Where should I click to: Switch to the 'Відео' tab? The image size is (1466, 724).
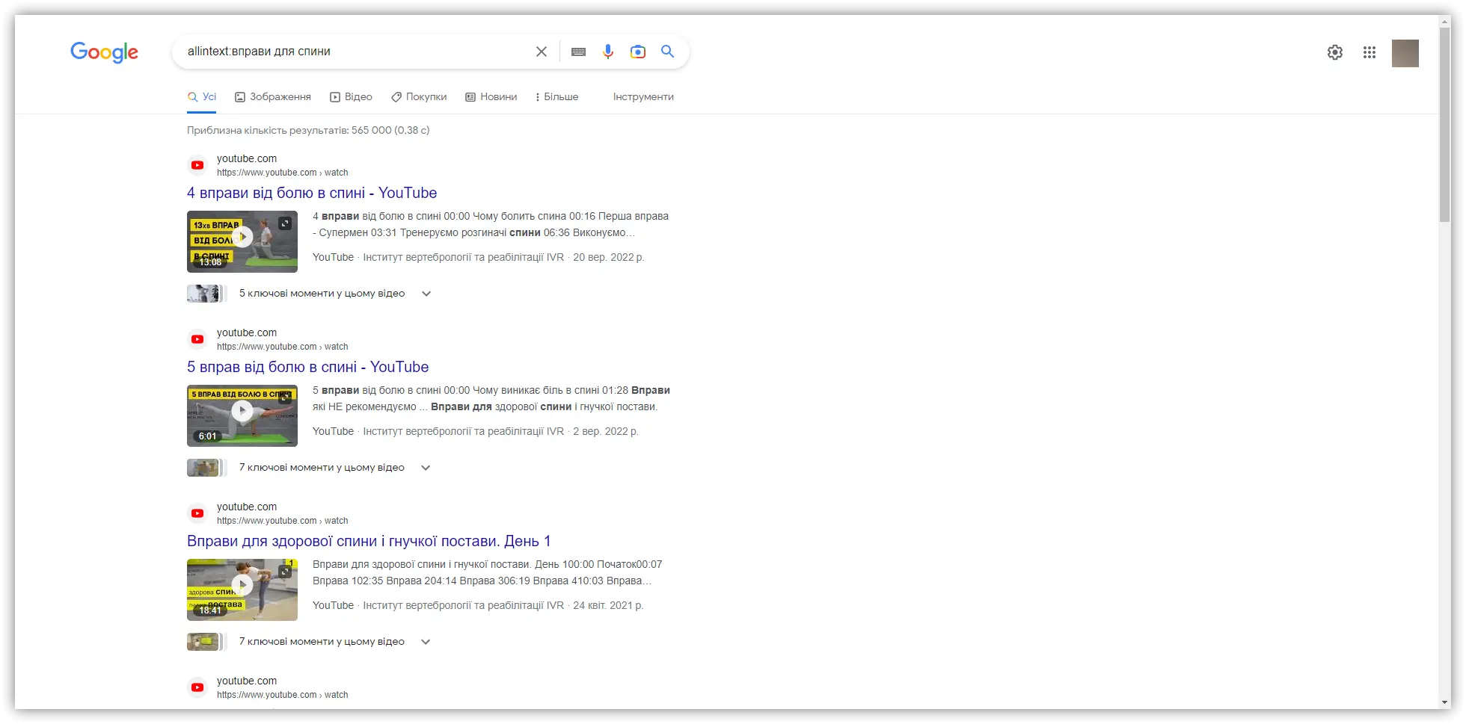point(352,97)
